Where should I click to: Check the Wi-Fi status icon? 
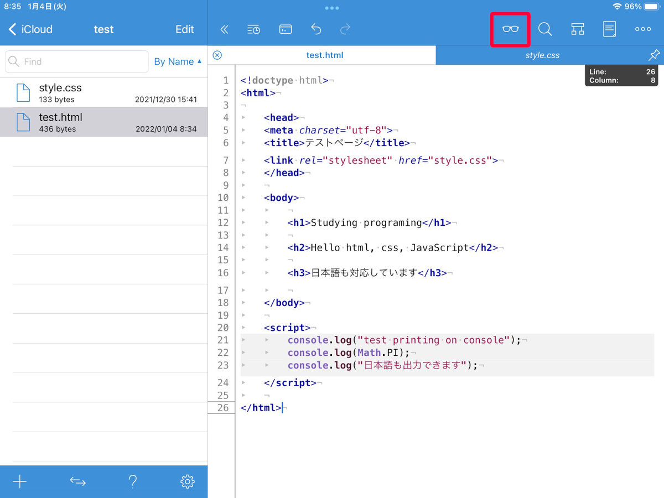(x=617, y=7)
